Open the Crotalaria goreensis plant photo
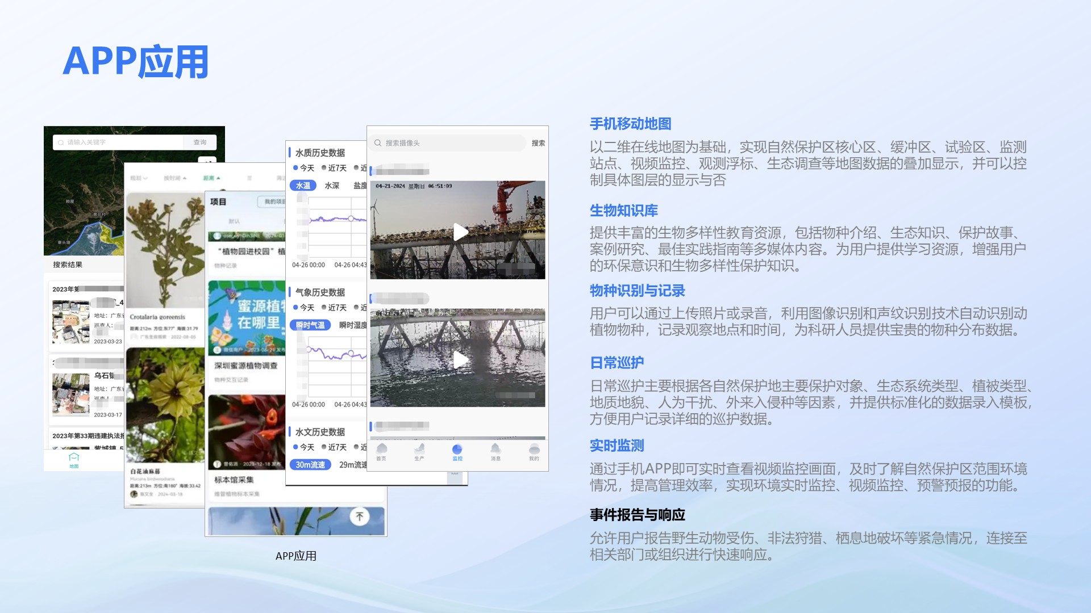Screen dimensions: 1091x613 tap(165, 250)
